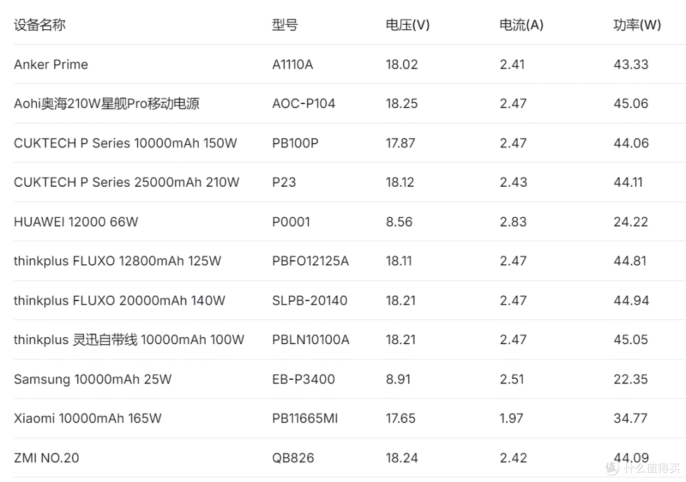This screenshot has width=686, height=482.
Task: Click power value 24.22
Action: pyautogui.click(x=631, y=222)
